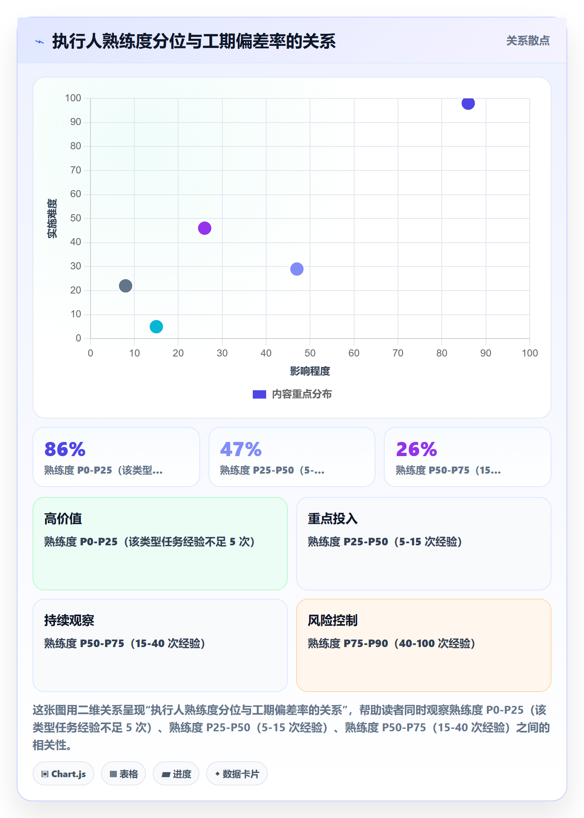Click the 26% statistic value
This screenshot has width=584, height=818.
pos(416,449)
